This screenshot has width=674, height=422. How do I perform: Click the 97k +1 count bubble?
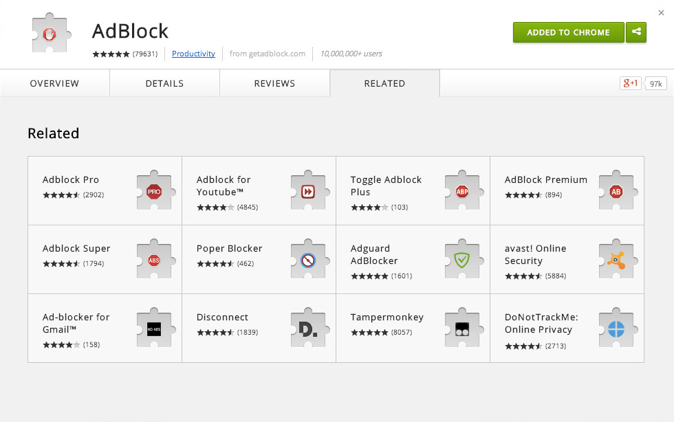tap(655, 83)
